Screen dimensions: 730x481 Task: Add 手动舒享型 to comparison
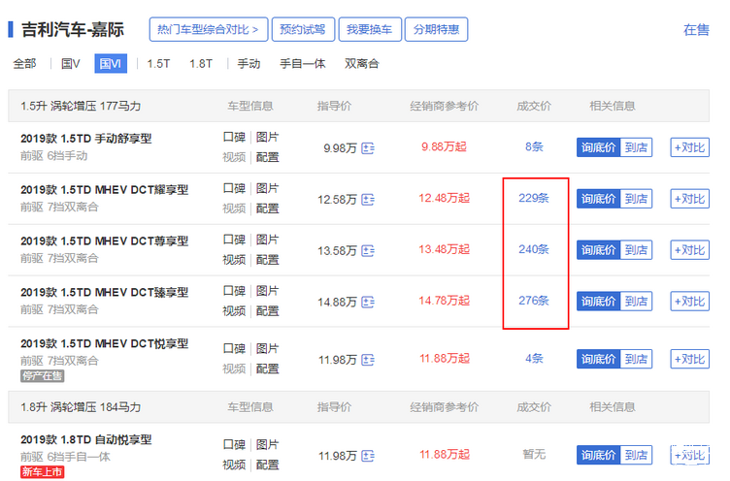coord(689,147)
